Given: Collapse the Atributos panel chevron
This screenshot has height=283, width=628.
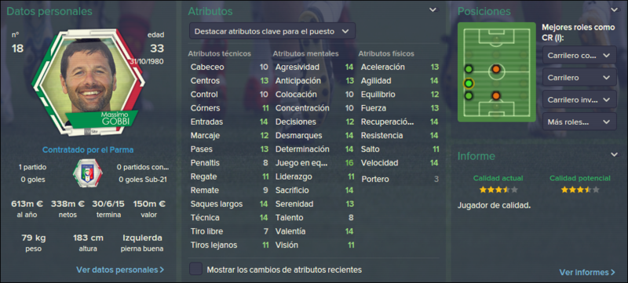Looking at the screenshot, I should [x=433, y=10].
